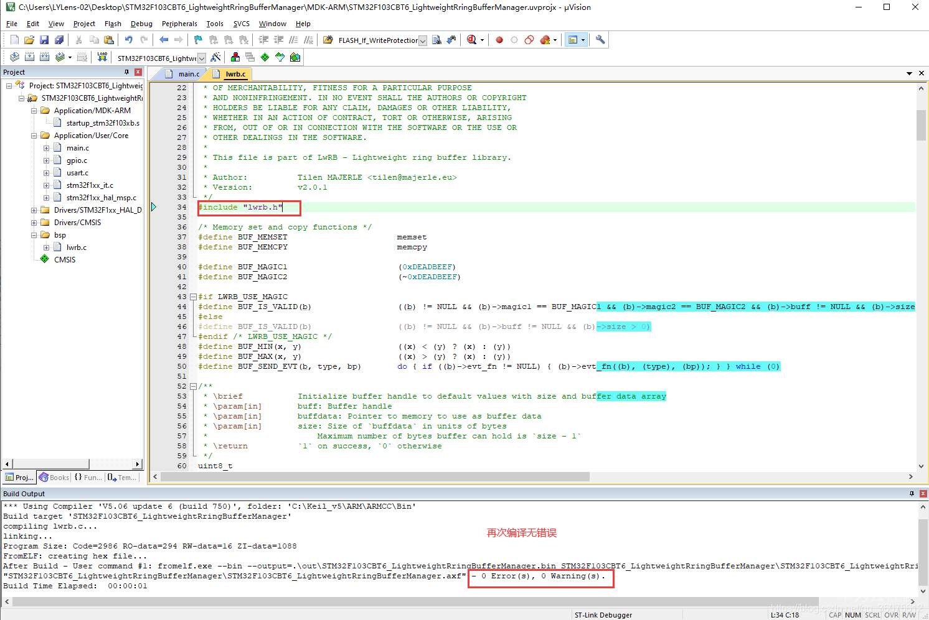929x620 pixels.
Task: Pin the Build Output panel
Action: (x=912, y=493)
